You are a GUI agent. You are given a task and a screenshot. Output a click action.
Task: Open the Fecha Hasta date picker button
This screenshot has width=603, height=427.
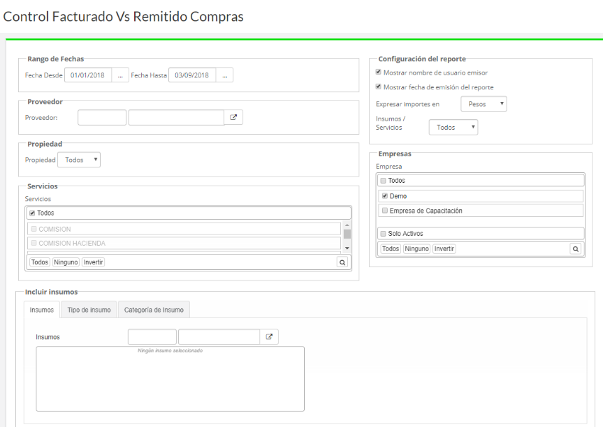coord(224,75)
